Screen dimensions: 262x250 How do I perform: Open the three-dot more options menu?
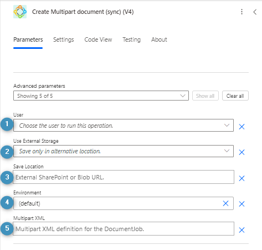click(242, 12)
